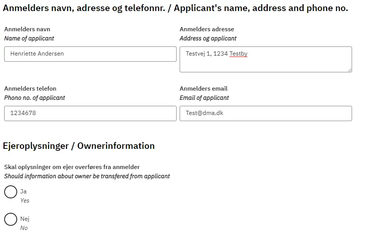Click the italic 'Phono no. of applicant' text

click(34, 98)
